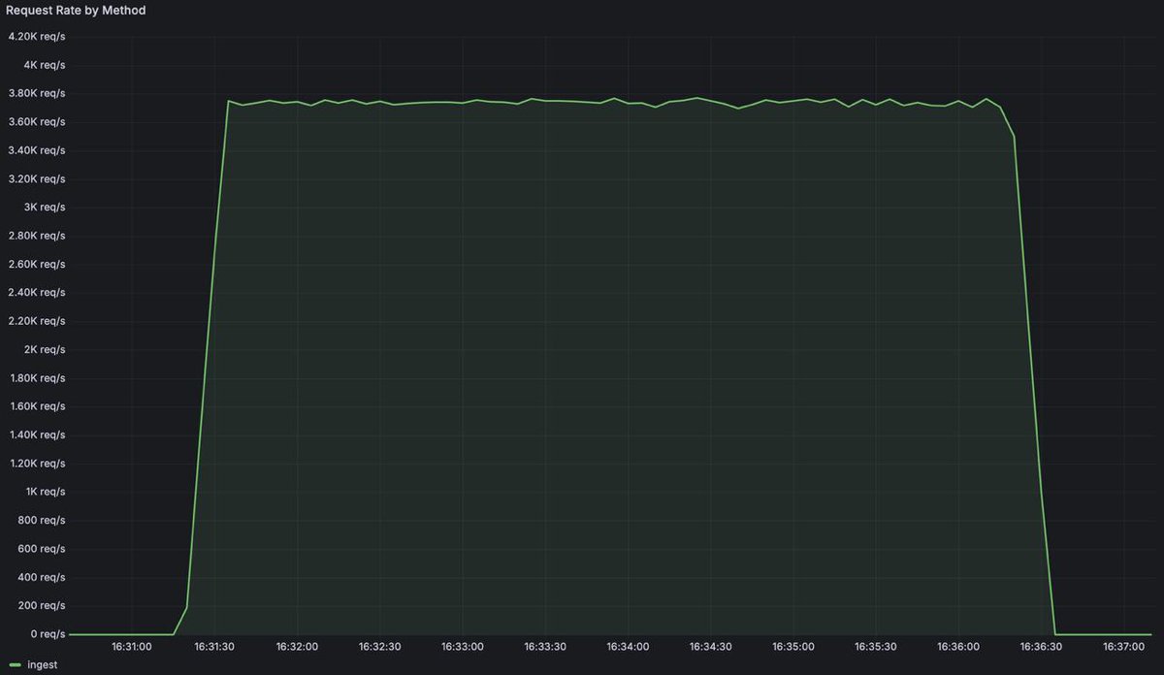The height and width of the screenshot is (675, 1164).
Task: Select the 4K req/s y-axis label
Action: click(45, 65)
